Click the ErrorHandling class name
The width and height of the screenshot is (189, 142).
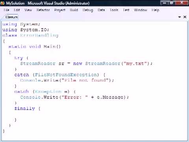pyautogui.click(x=39, y=35)
